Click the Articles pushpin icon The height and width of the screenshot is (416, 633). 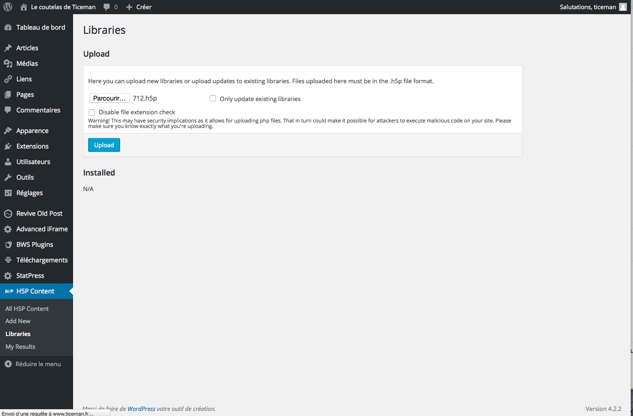pyautogui.click(x=8, y=48)
